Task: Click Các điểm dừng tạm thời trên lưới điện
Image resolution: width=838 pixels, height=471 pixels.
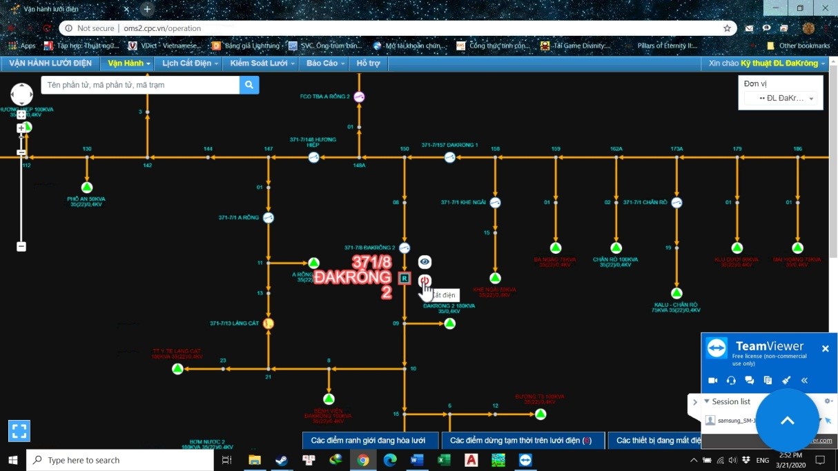Action: click(520, 441)
